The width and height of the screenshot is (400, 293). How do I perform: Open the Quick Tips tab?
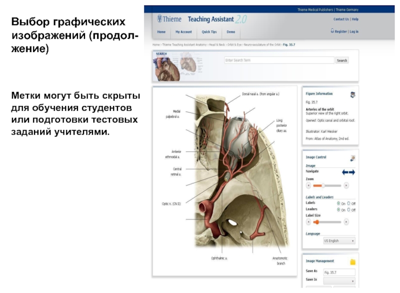209,32
